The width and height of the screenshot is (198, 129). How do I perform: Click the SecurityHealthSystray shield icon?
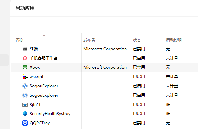point(25,114)
